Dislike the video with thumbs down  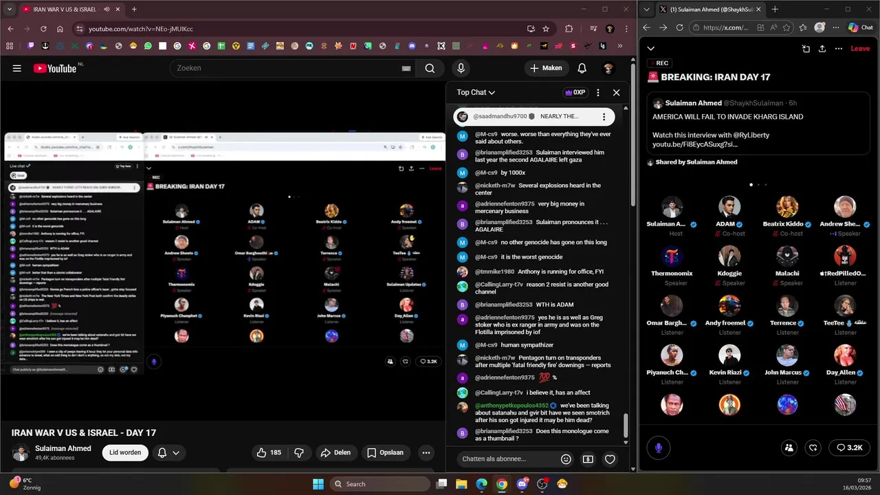(x=299, y=452)
